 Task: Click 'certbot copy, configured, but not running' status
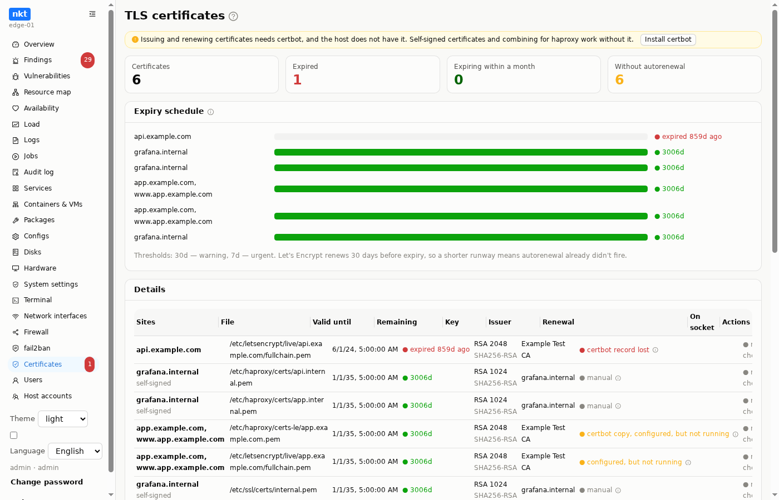coord(658,434)
